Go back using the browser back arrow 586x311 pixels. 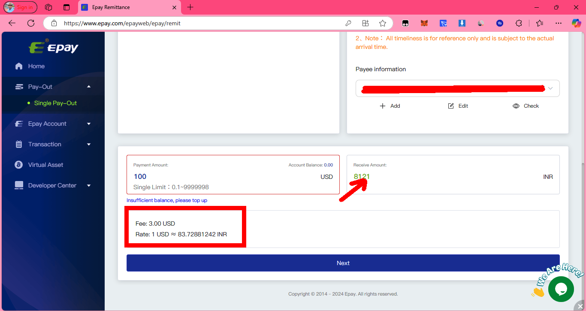(12, 23)
